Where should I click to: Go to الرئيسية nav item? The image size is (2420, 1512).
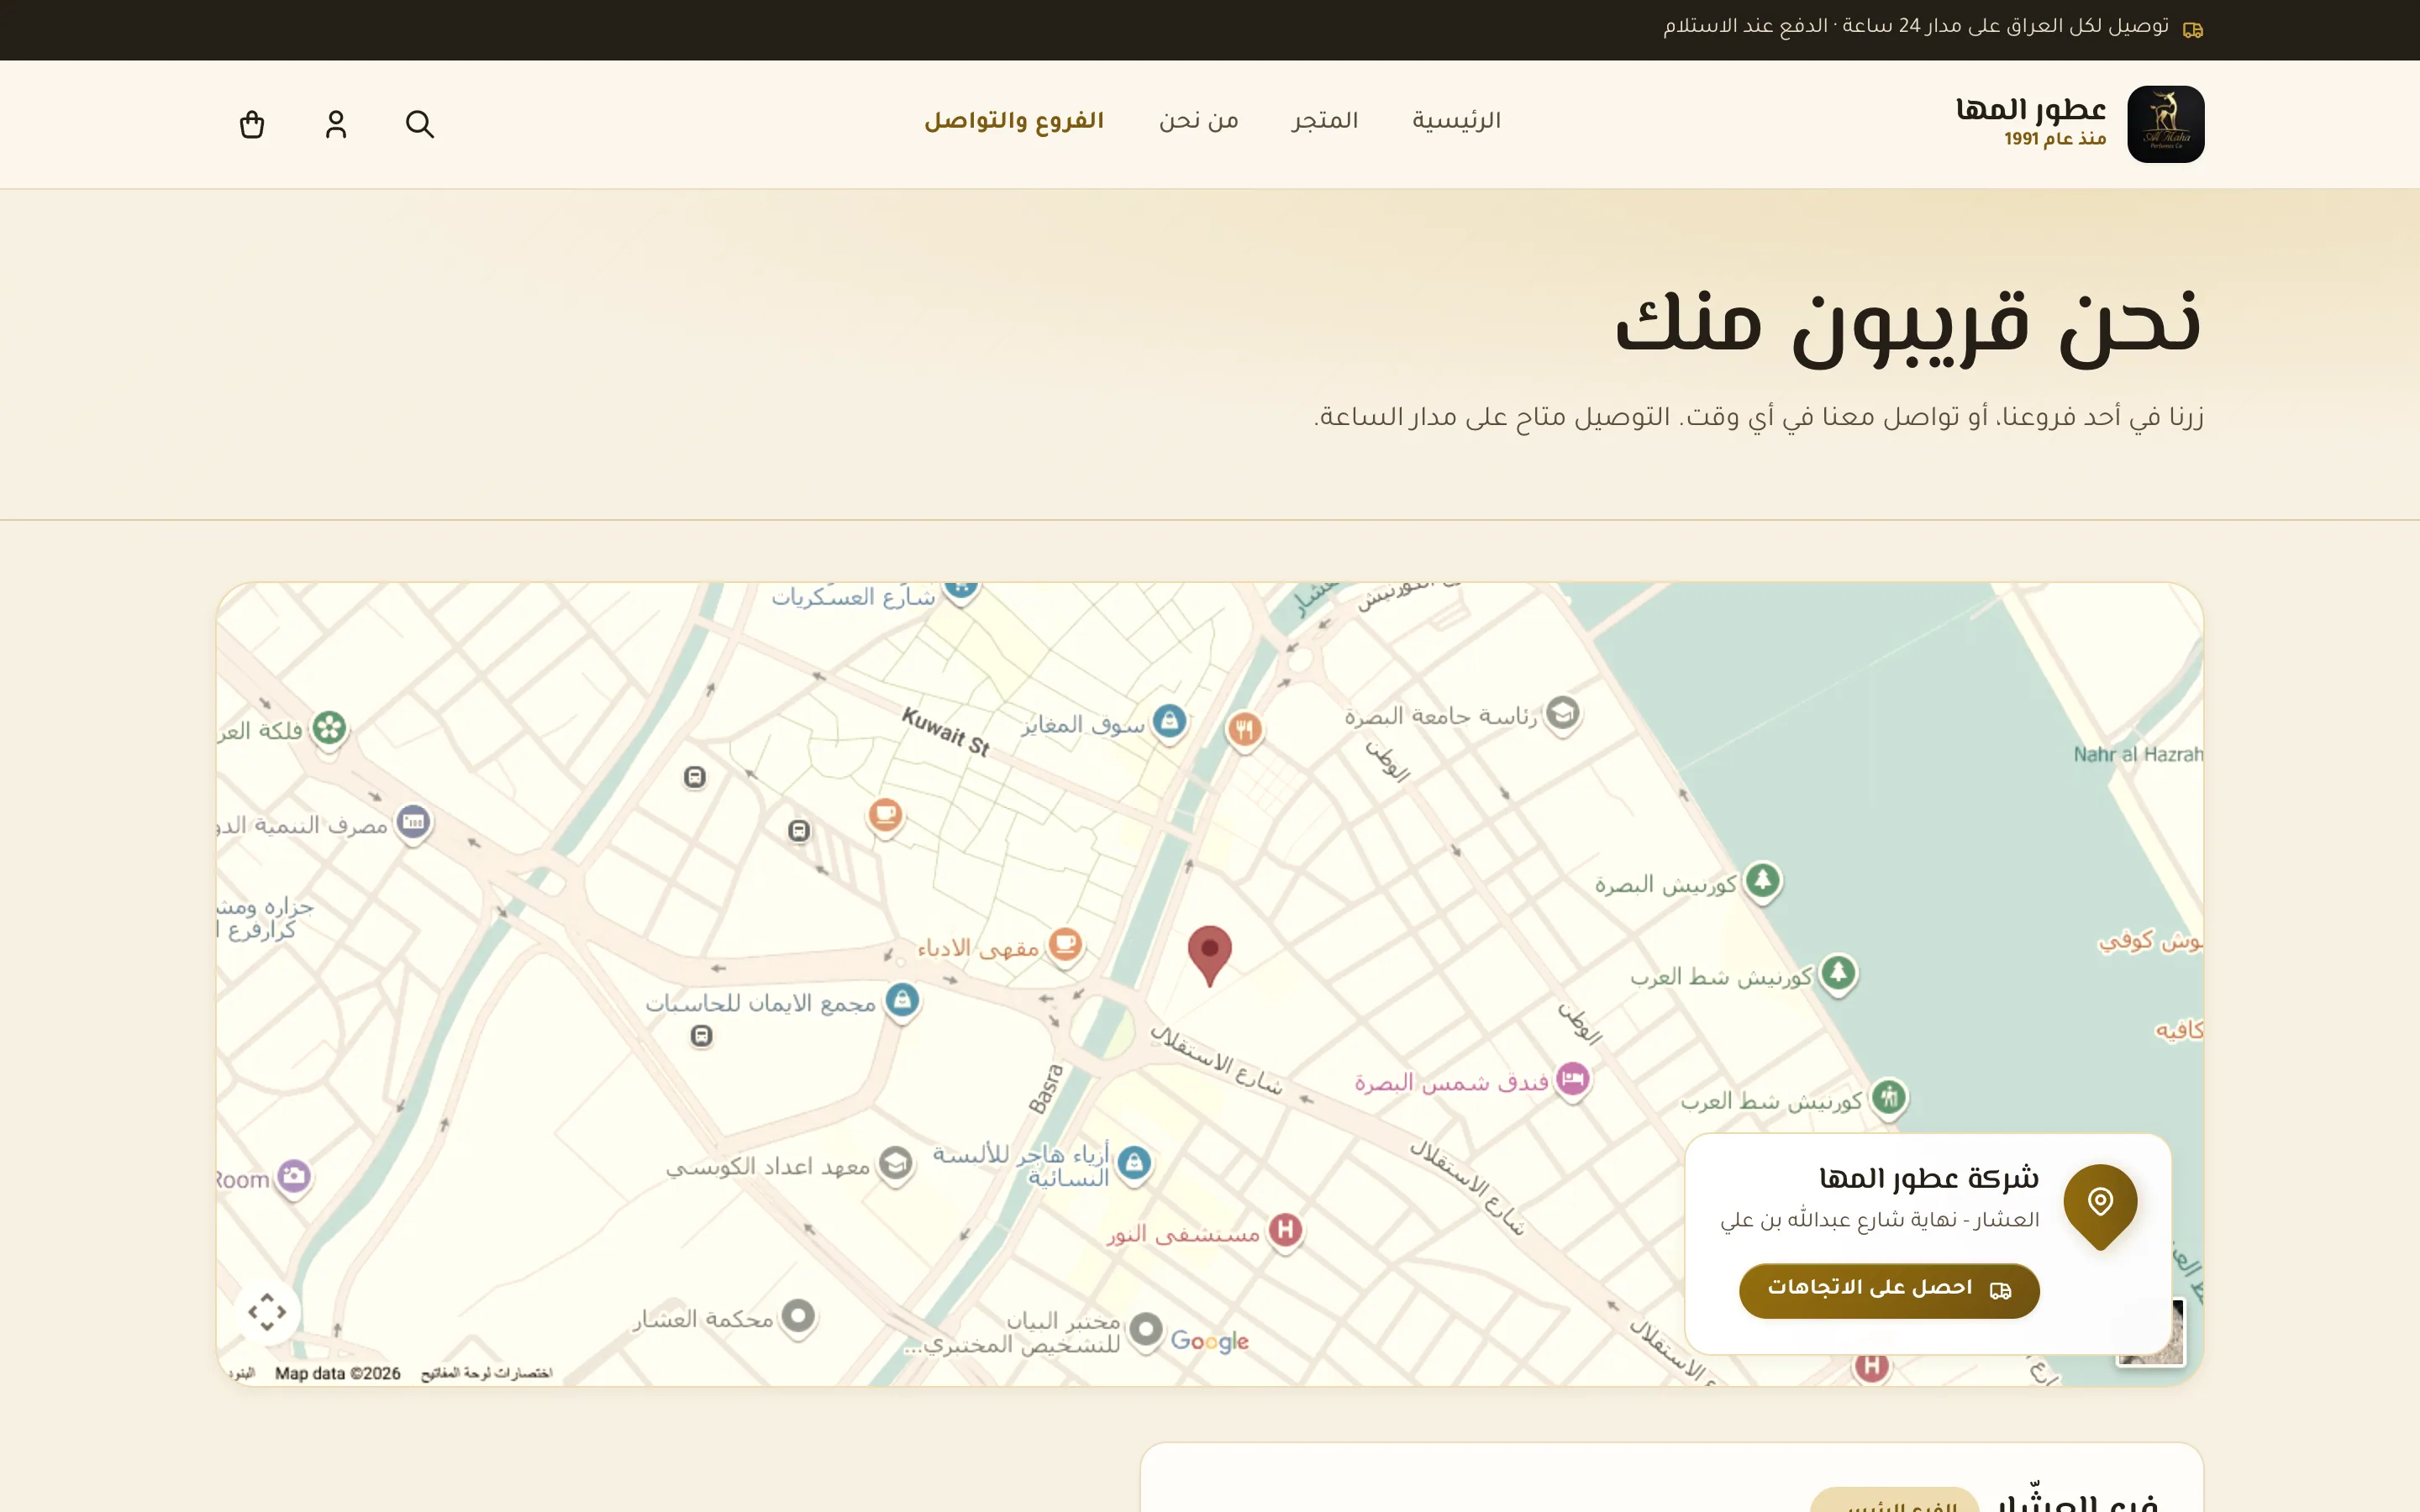tap(1456, 121)
